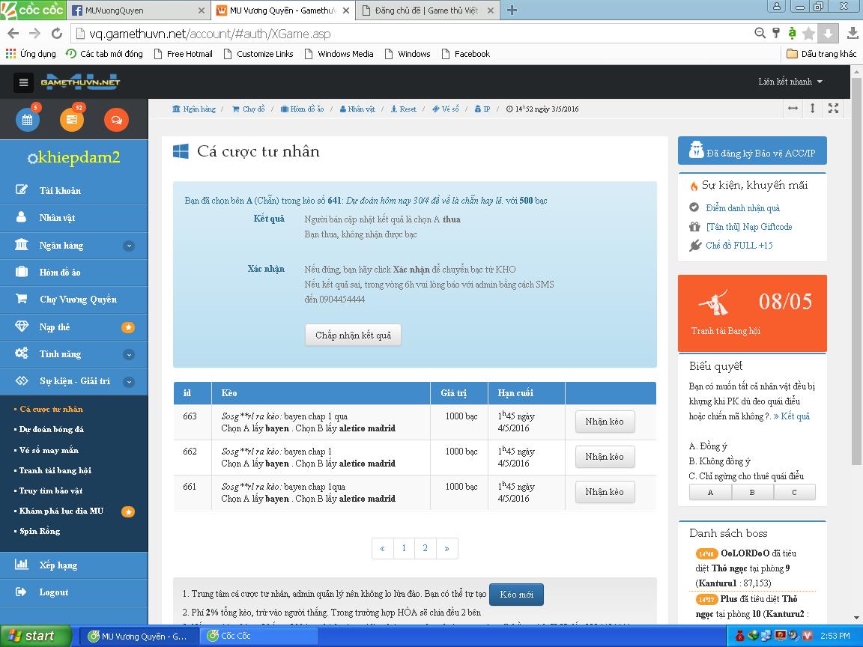
Task: Expand the Tính năng sidebar submenu
Action: click(129, 354)
